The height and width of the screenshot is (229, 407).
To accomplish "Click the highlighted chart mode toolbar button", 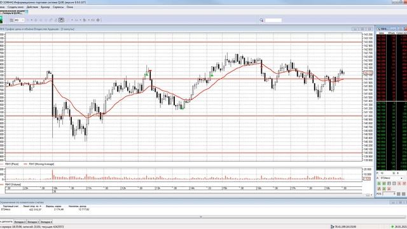I will [61, 20].
